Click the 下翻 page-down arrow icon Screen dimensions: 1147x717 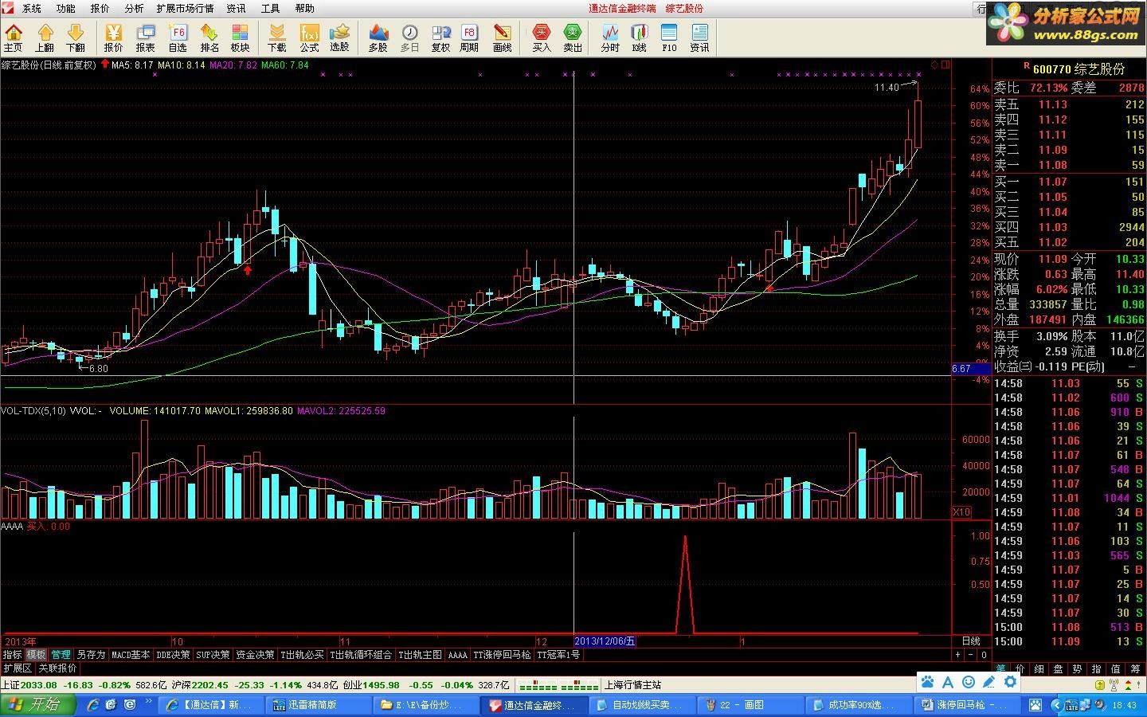pyautogui.click(x=76, y=37)
